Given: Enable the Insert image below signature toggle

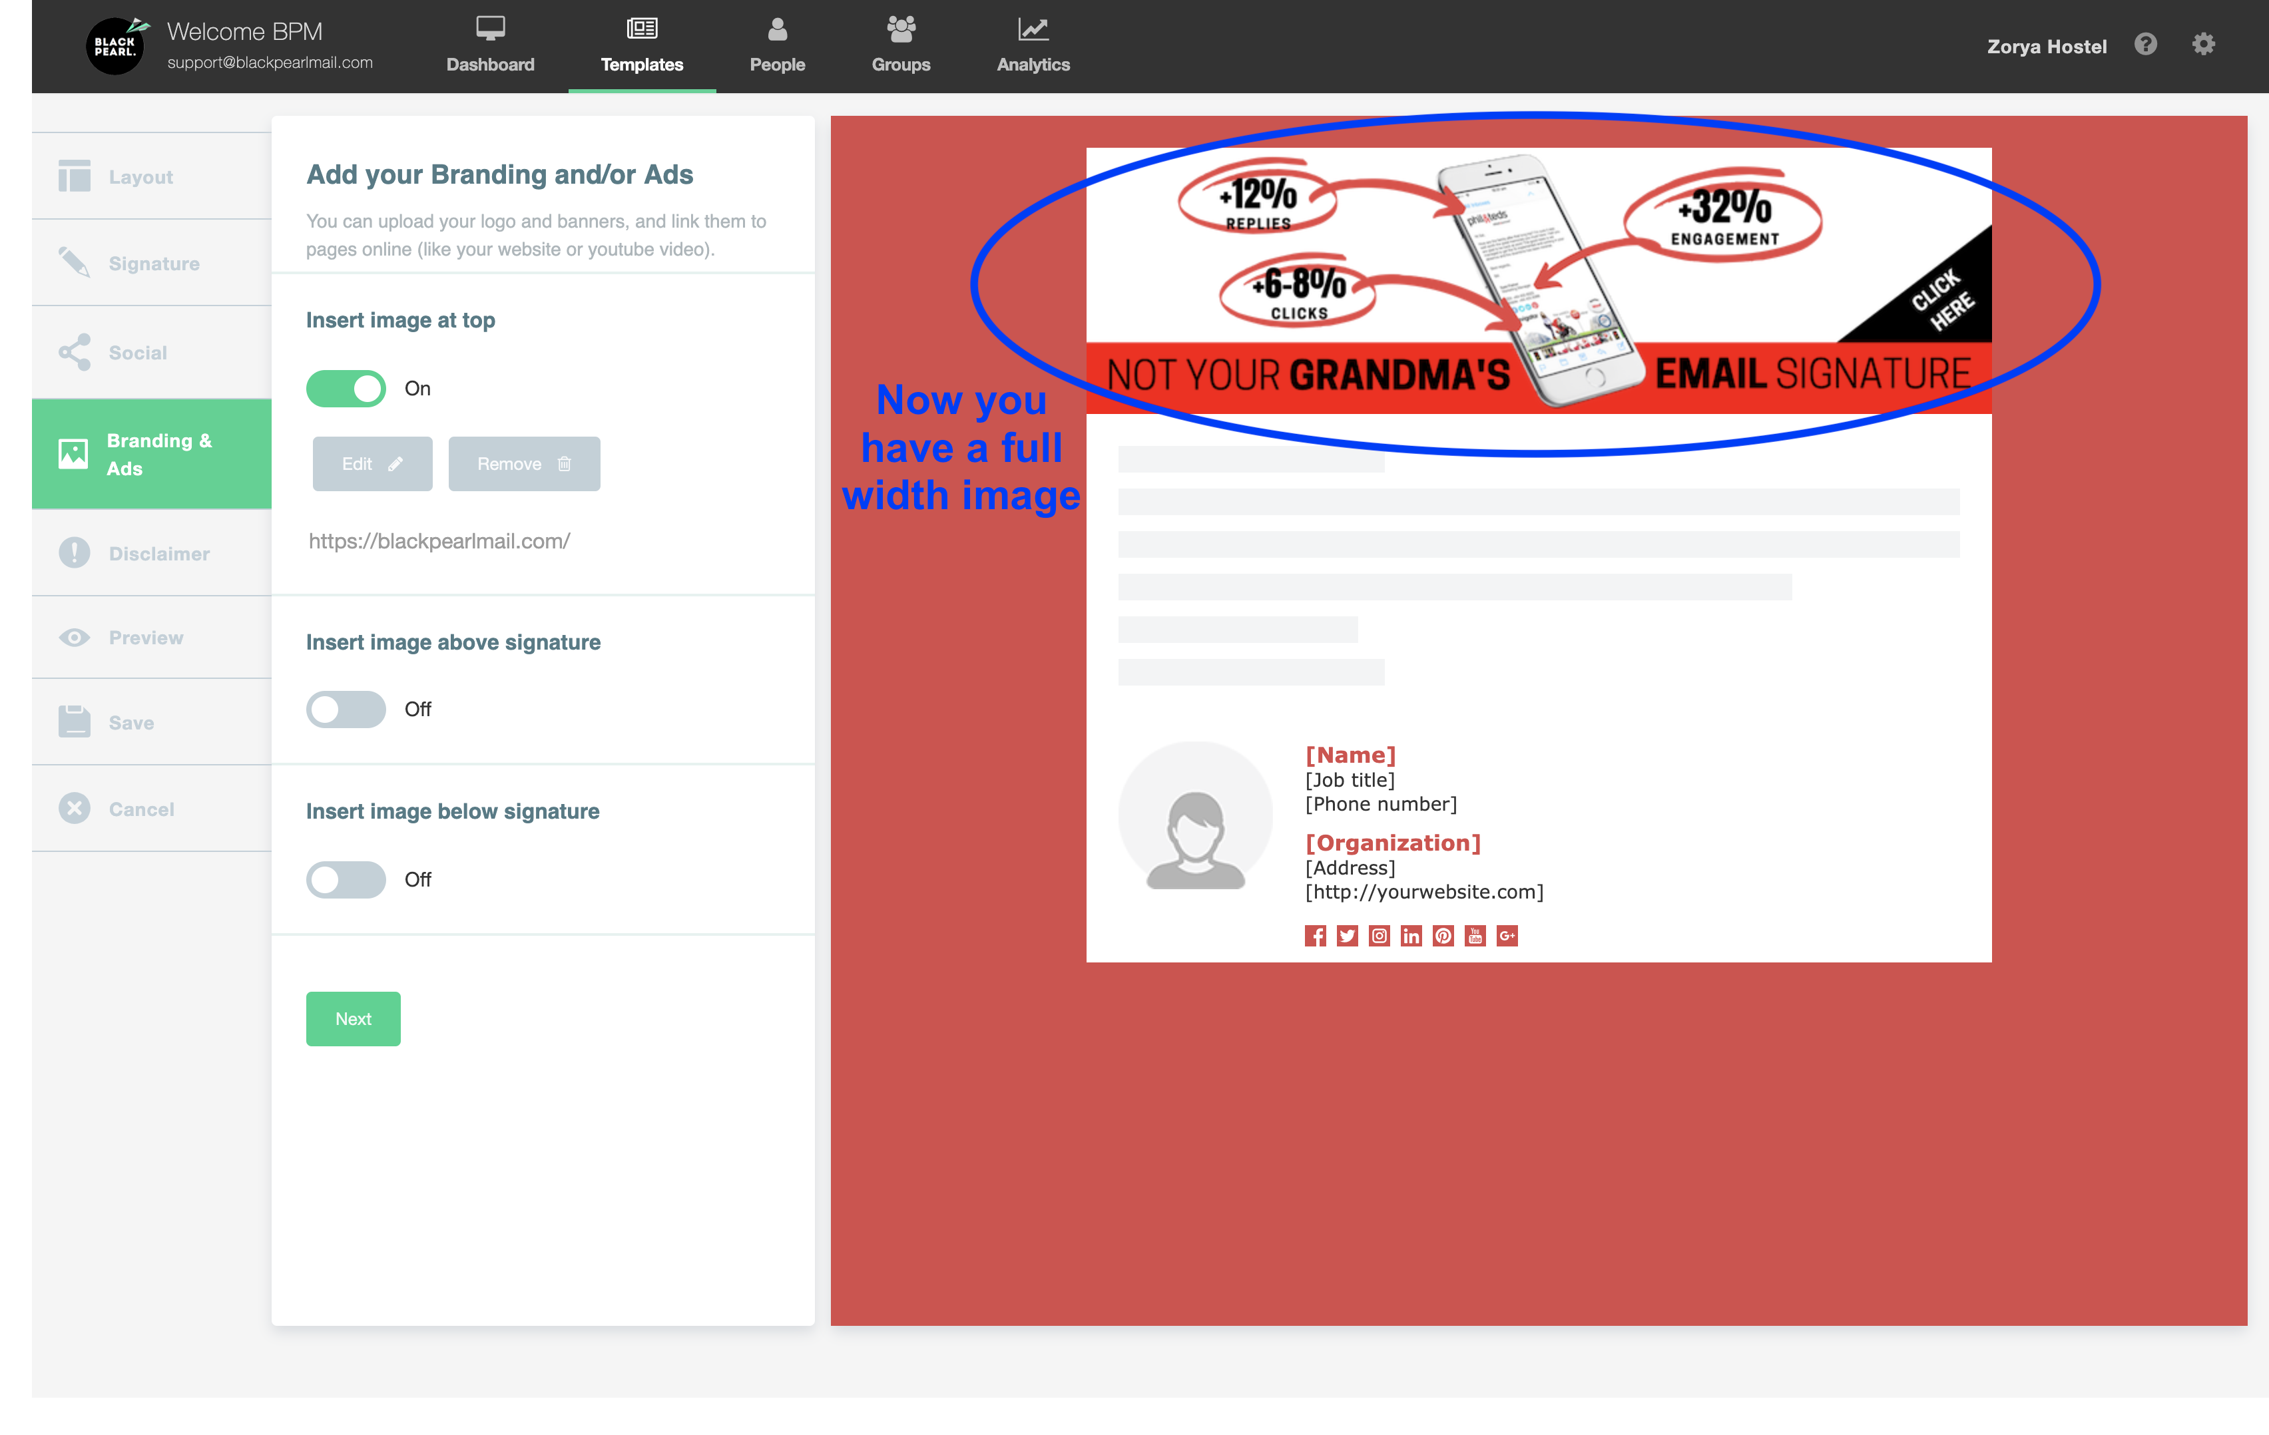Looking at the screenshot, I should 346,879.
